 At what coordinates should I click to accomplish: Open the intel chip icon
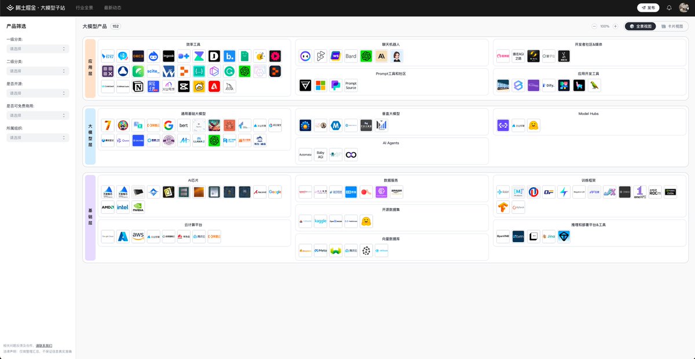[x=123, y=207]
